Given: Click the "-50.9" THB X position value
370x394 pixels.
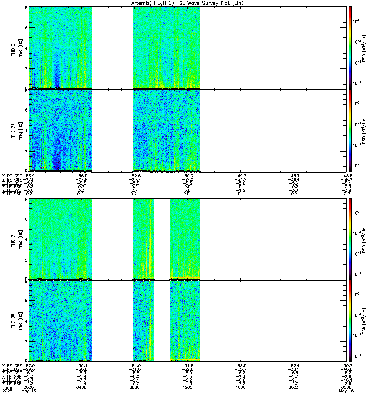Looking at the screenshot, I should pos(187,176).
